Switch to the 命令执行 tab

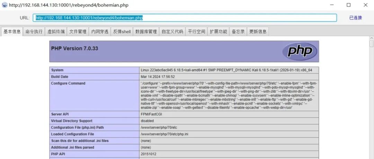[34, 32]
